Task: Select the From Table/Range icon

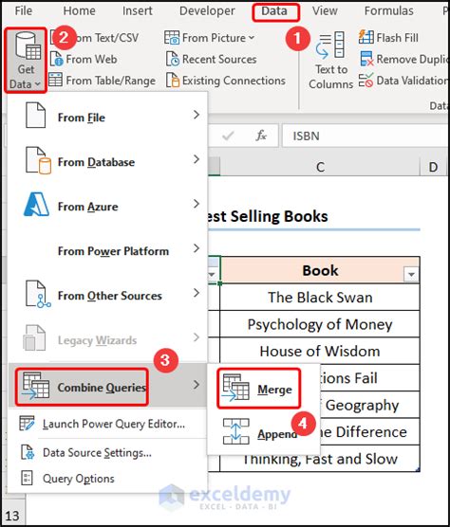Action: pyautogui.click(x=55, y=81)
